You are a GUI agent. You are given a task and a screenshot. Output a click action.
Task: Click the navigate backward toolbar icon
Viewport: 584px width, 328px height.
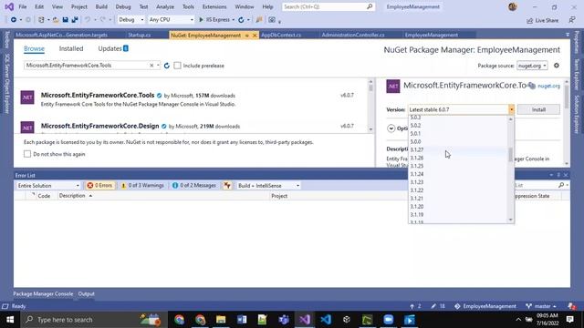click(14, 20)
